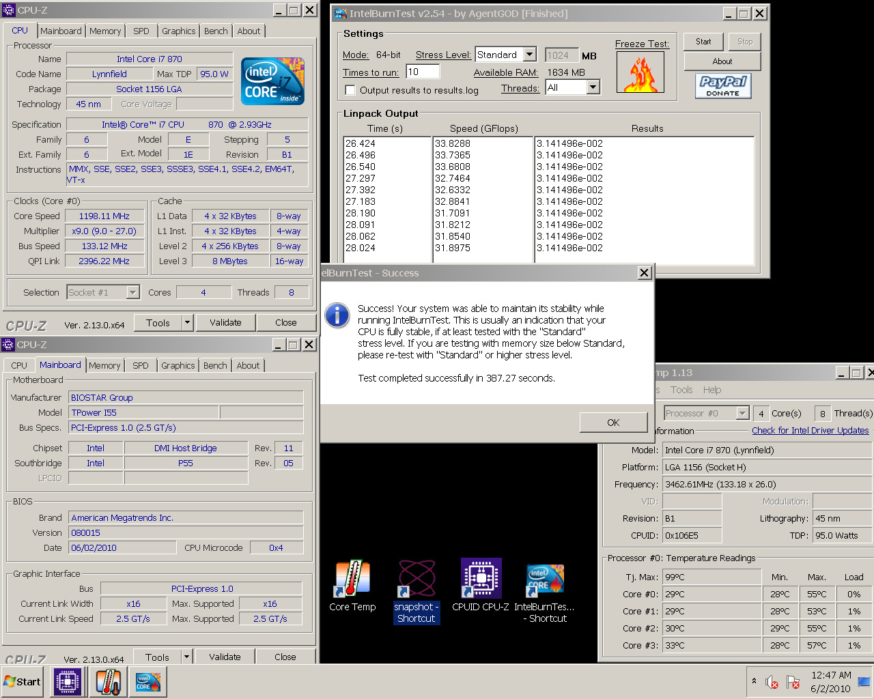
Task: Click the Core #3 33°C temperature reading
Action: [711, 645]
